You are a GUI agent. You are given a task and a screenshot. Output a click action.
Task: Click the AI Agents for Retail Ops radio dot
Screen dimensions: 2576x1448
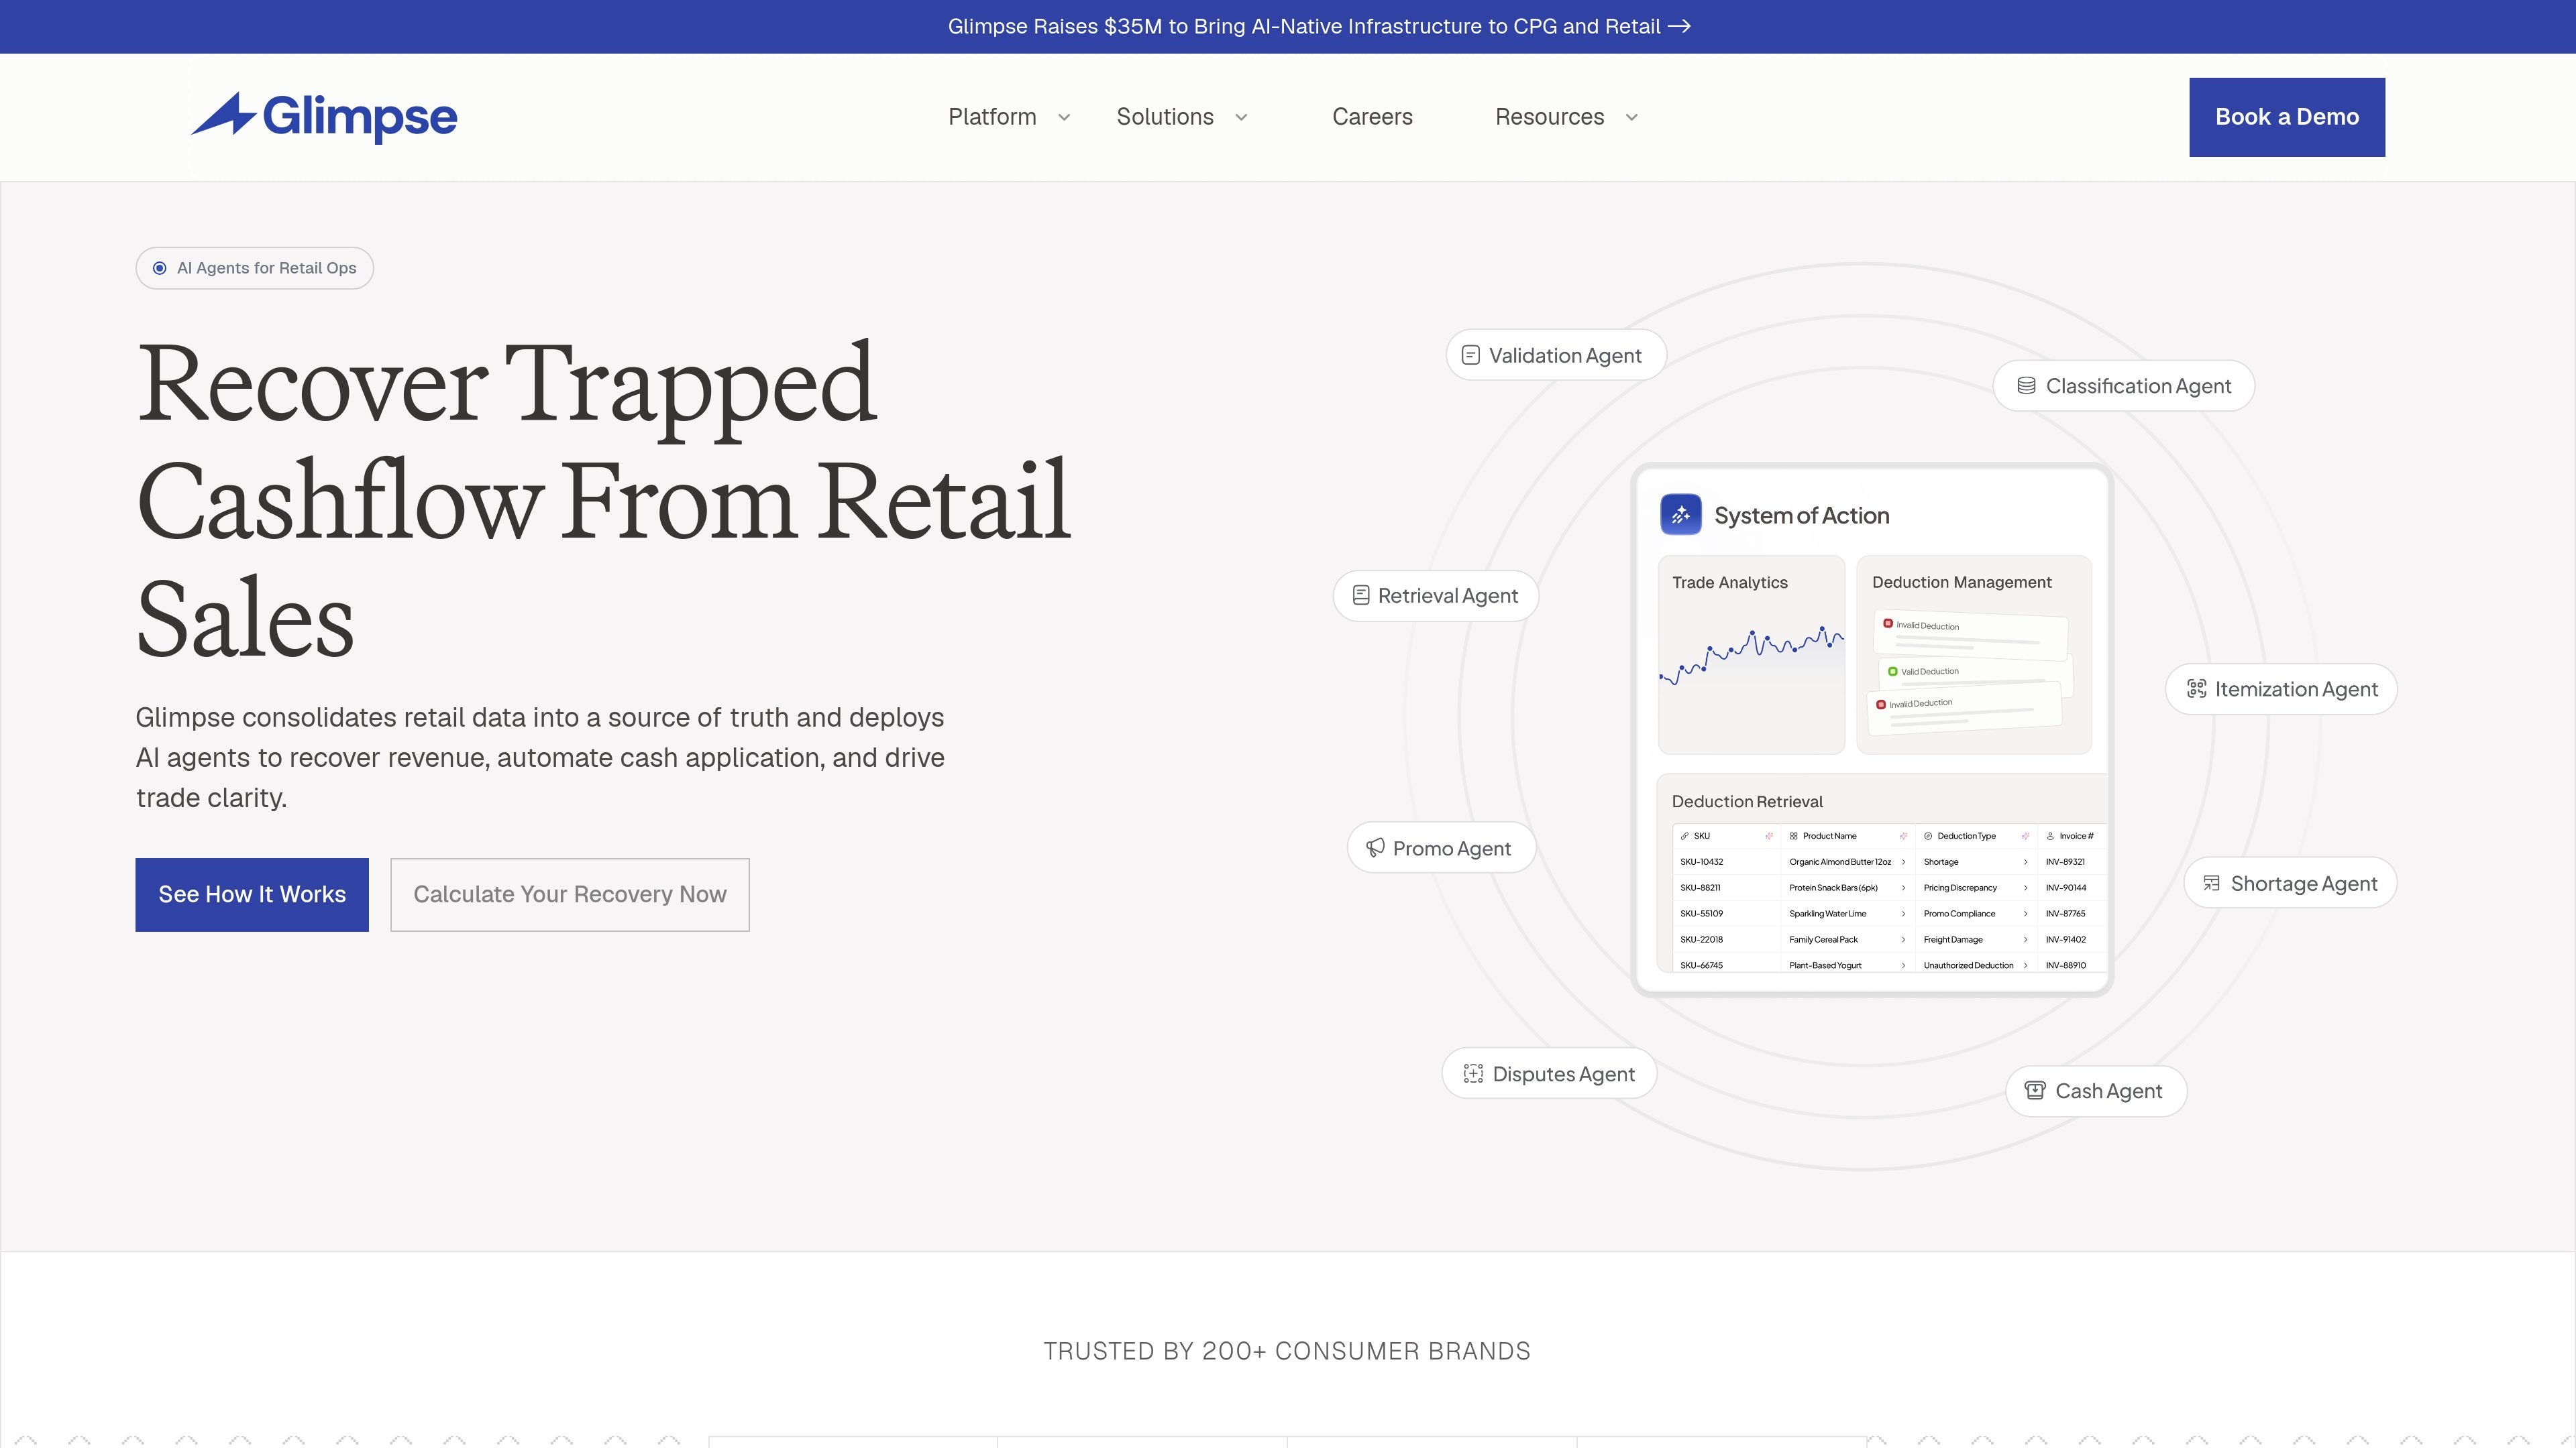point(159,268)
